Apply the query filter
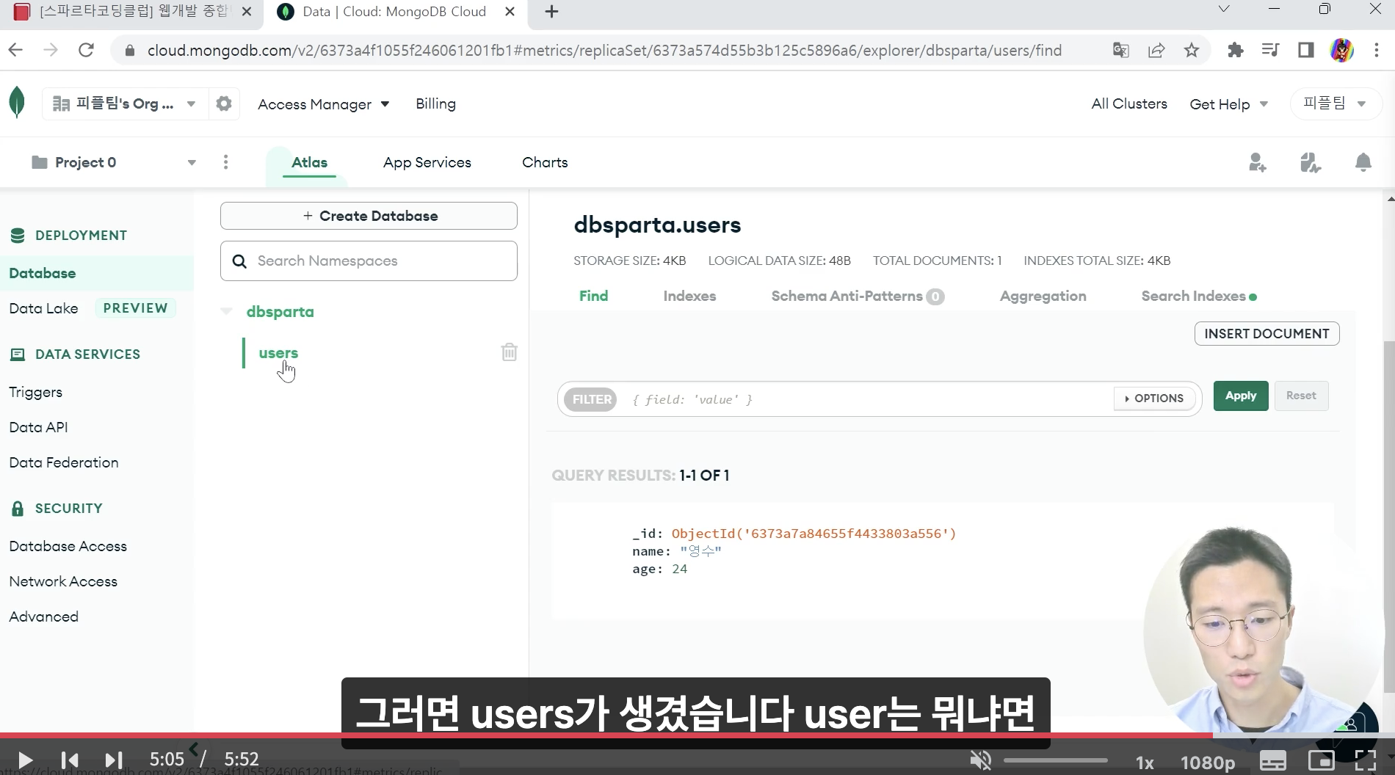 [x=1240, y=396]
